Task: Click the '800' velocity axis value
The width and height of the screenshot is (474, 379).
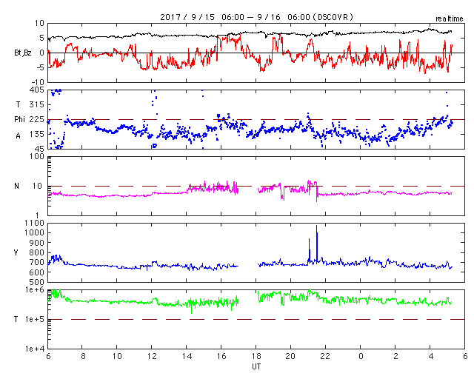Action: tap(38, 252)
